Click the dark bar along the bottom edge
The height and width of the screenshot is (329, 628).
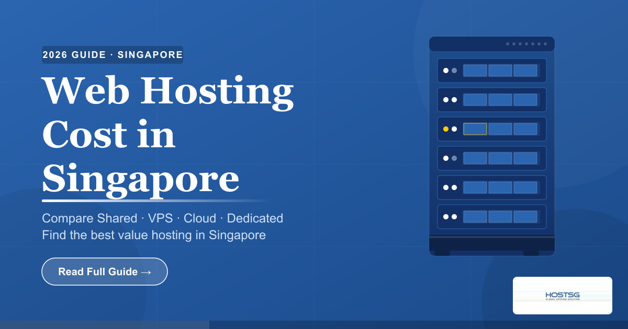click(x=314, y=325)
